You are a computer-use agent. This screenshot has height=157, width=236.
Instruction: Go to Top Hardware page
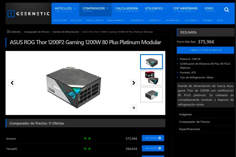(x=185, y=9)
